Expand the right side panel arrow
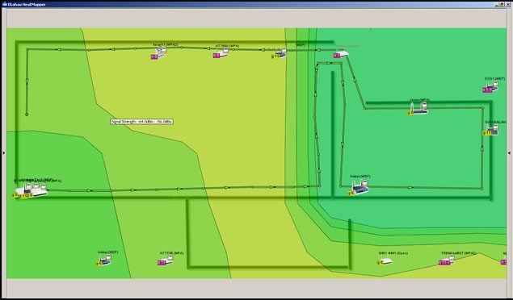Image resolution: width=513 pixels, height=300 pixels. pos(509,152)
